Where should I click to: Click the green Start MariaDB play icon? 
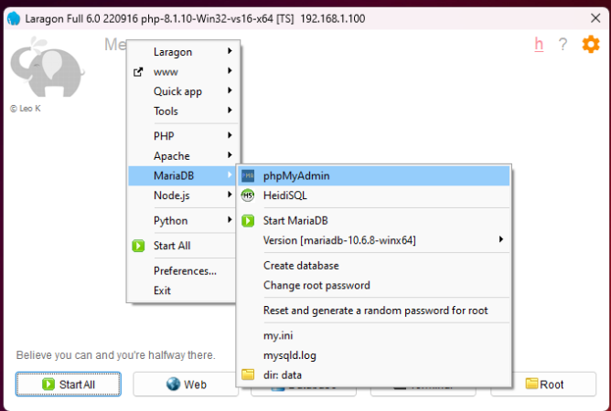click(248, 221)
